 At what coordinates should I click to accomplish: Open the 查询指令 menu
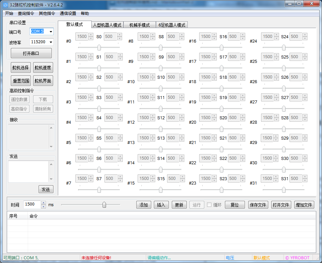(x=26, y=14)
